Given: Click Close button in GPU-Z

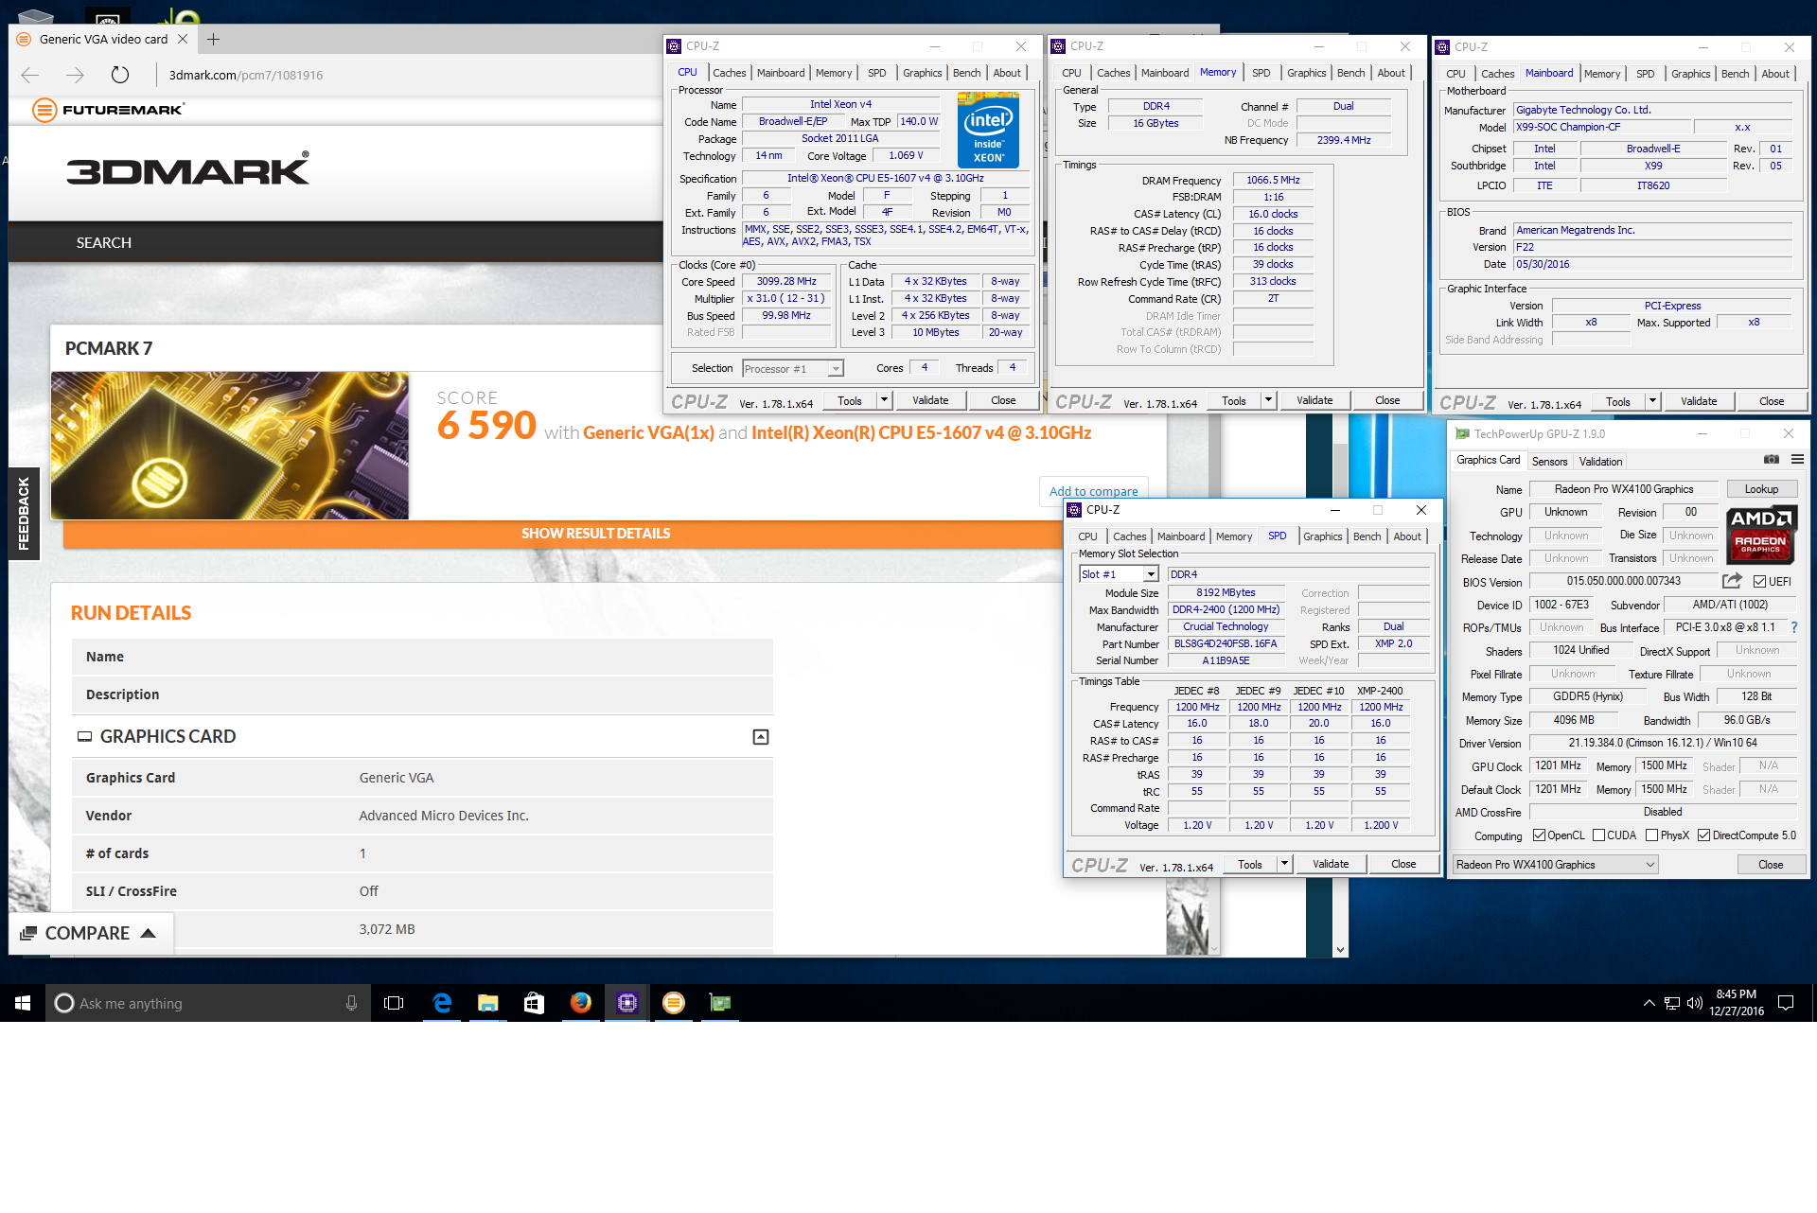Looking at the screenshot, I should (1771, 865).
